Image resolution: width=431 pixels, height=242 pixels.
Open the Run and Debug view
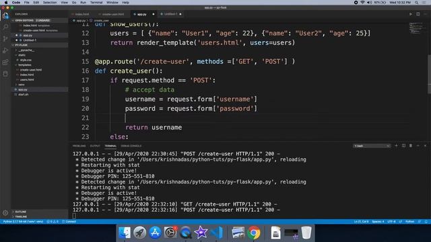point(5,50)
